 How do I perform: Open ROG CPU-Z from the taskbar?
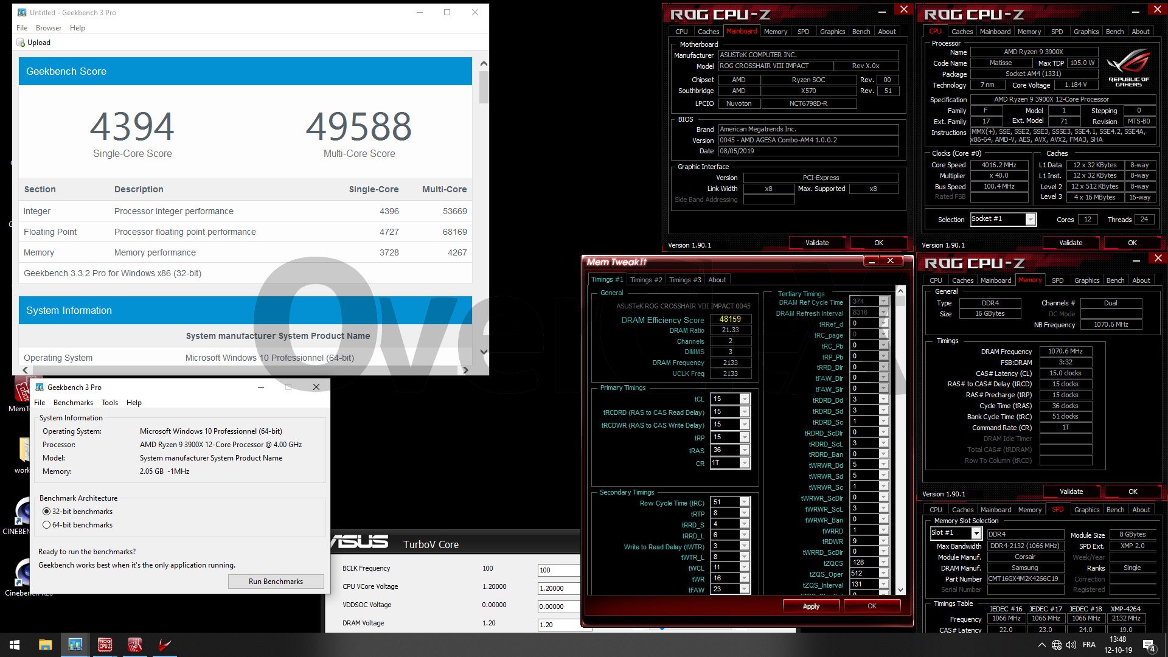coord(105,644)
